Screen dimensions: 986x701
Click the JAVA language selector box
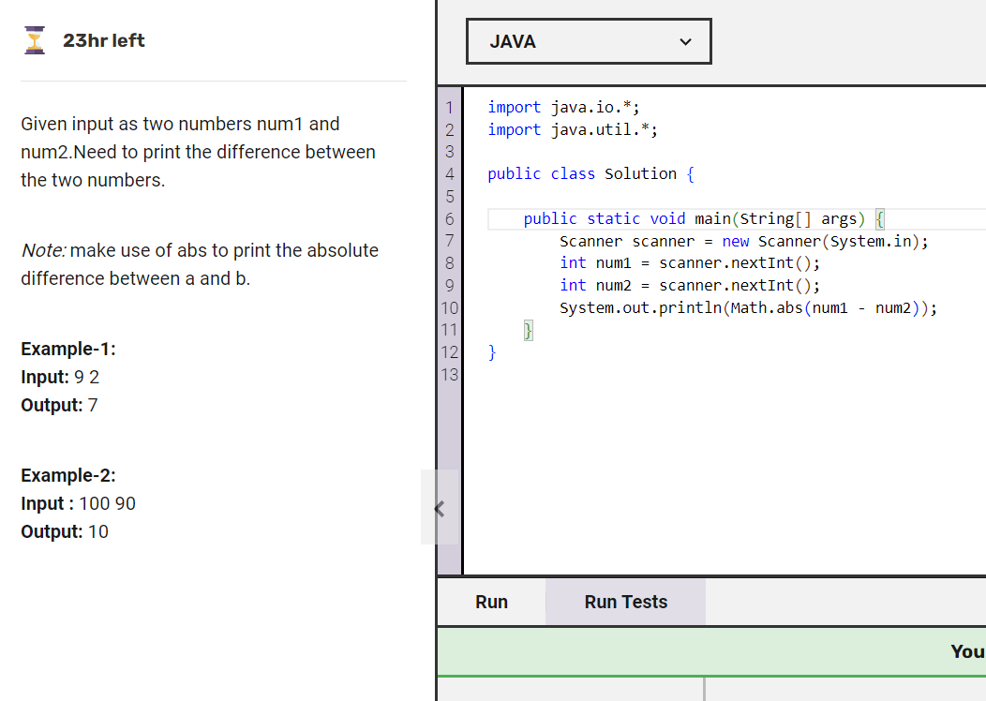pyautogui.click(x=589, y=41)
